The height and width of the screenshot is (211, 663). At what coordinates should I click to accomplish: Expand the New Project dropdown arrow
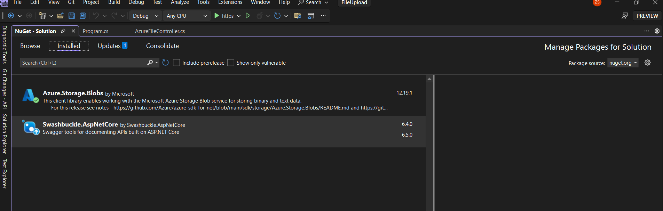51,16
